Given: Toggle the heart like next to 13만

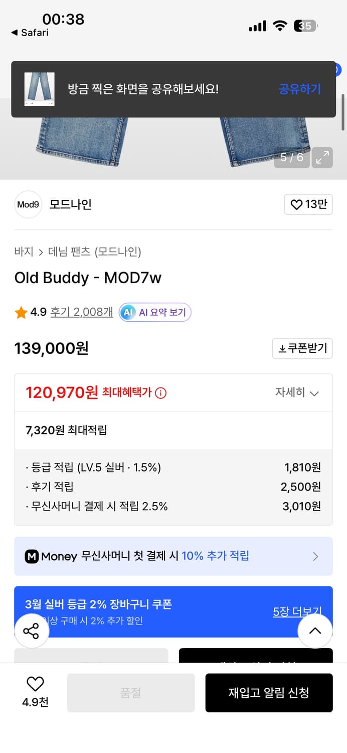Looking at the screenshot, I should pos(296,205).
